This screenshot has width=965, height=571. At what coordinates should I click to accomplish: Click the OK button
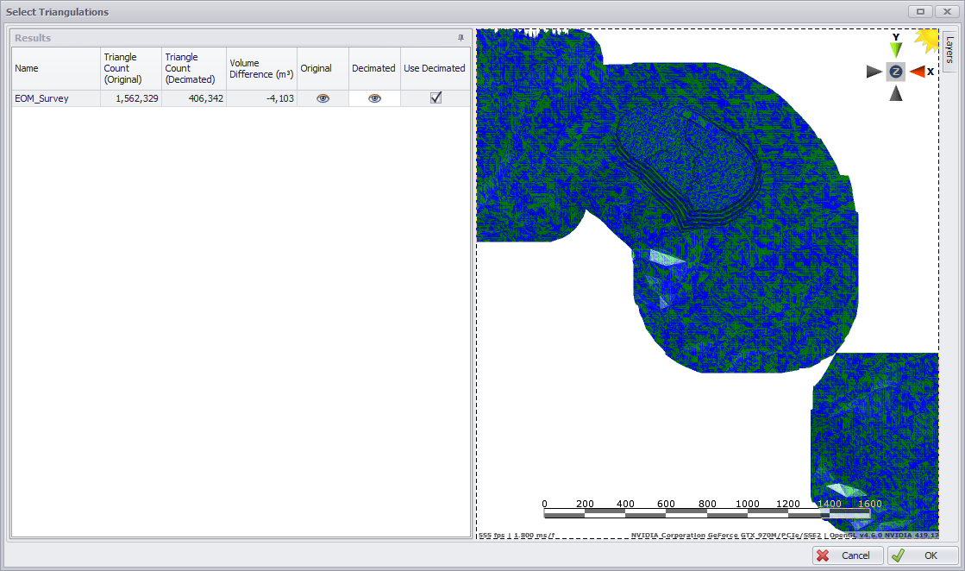922,555
